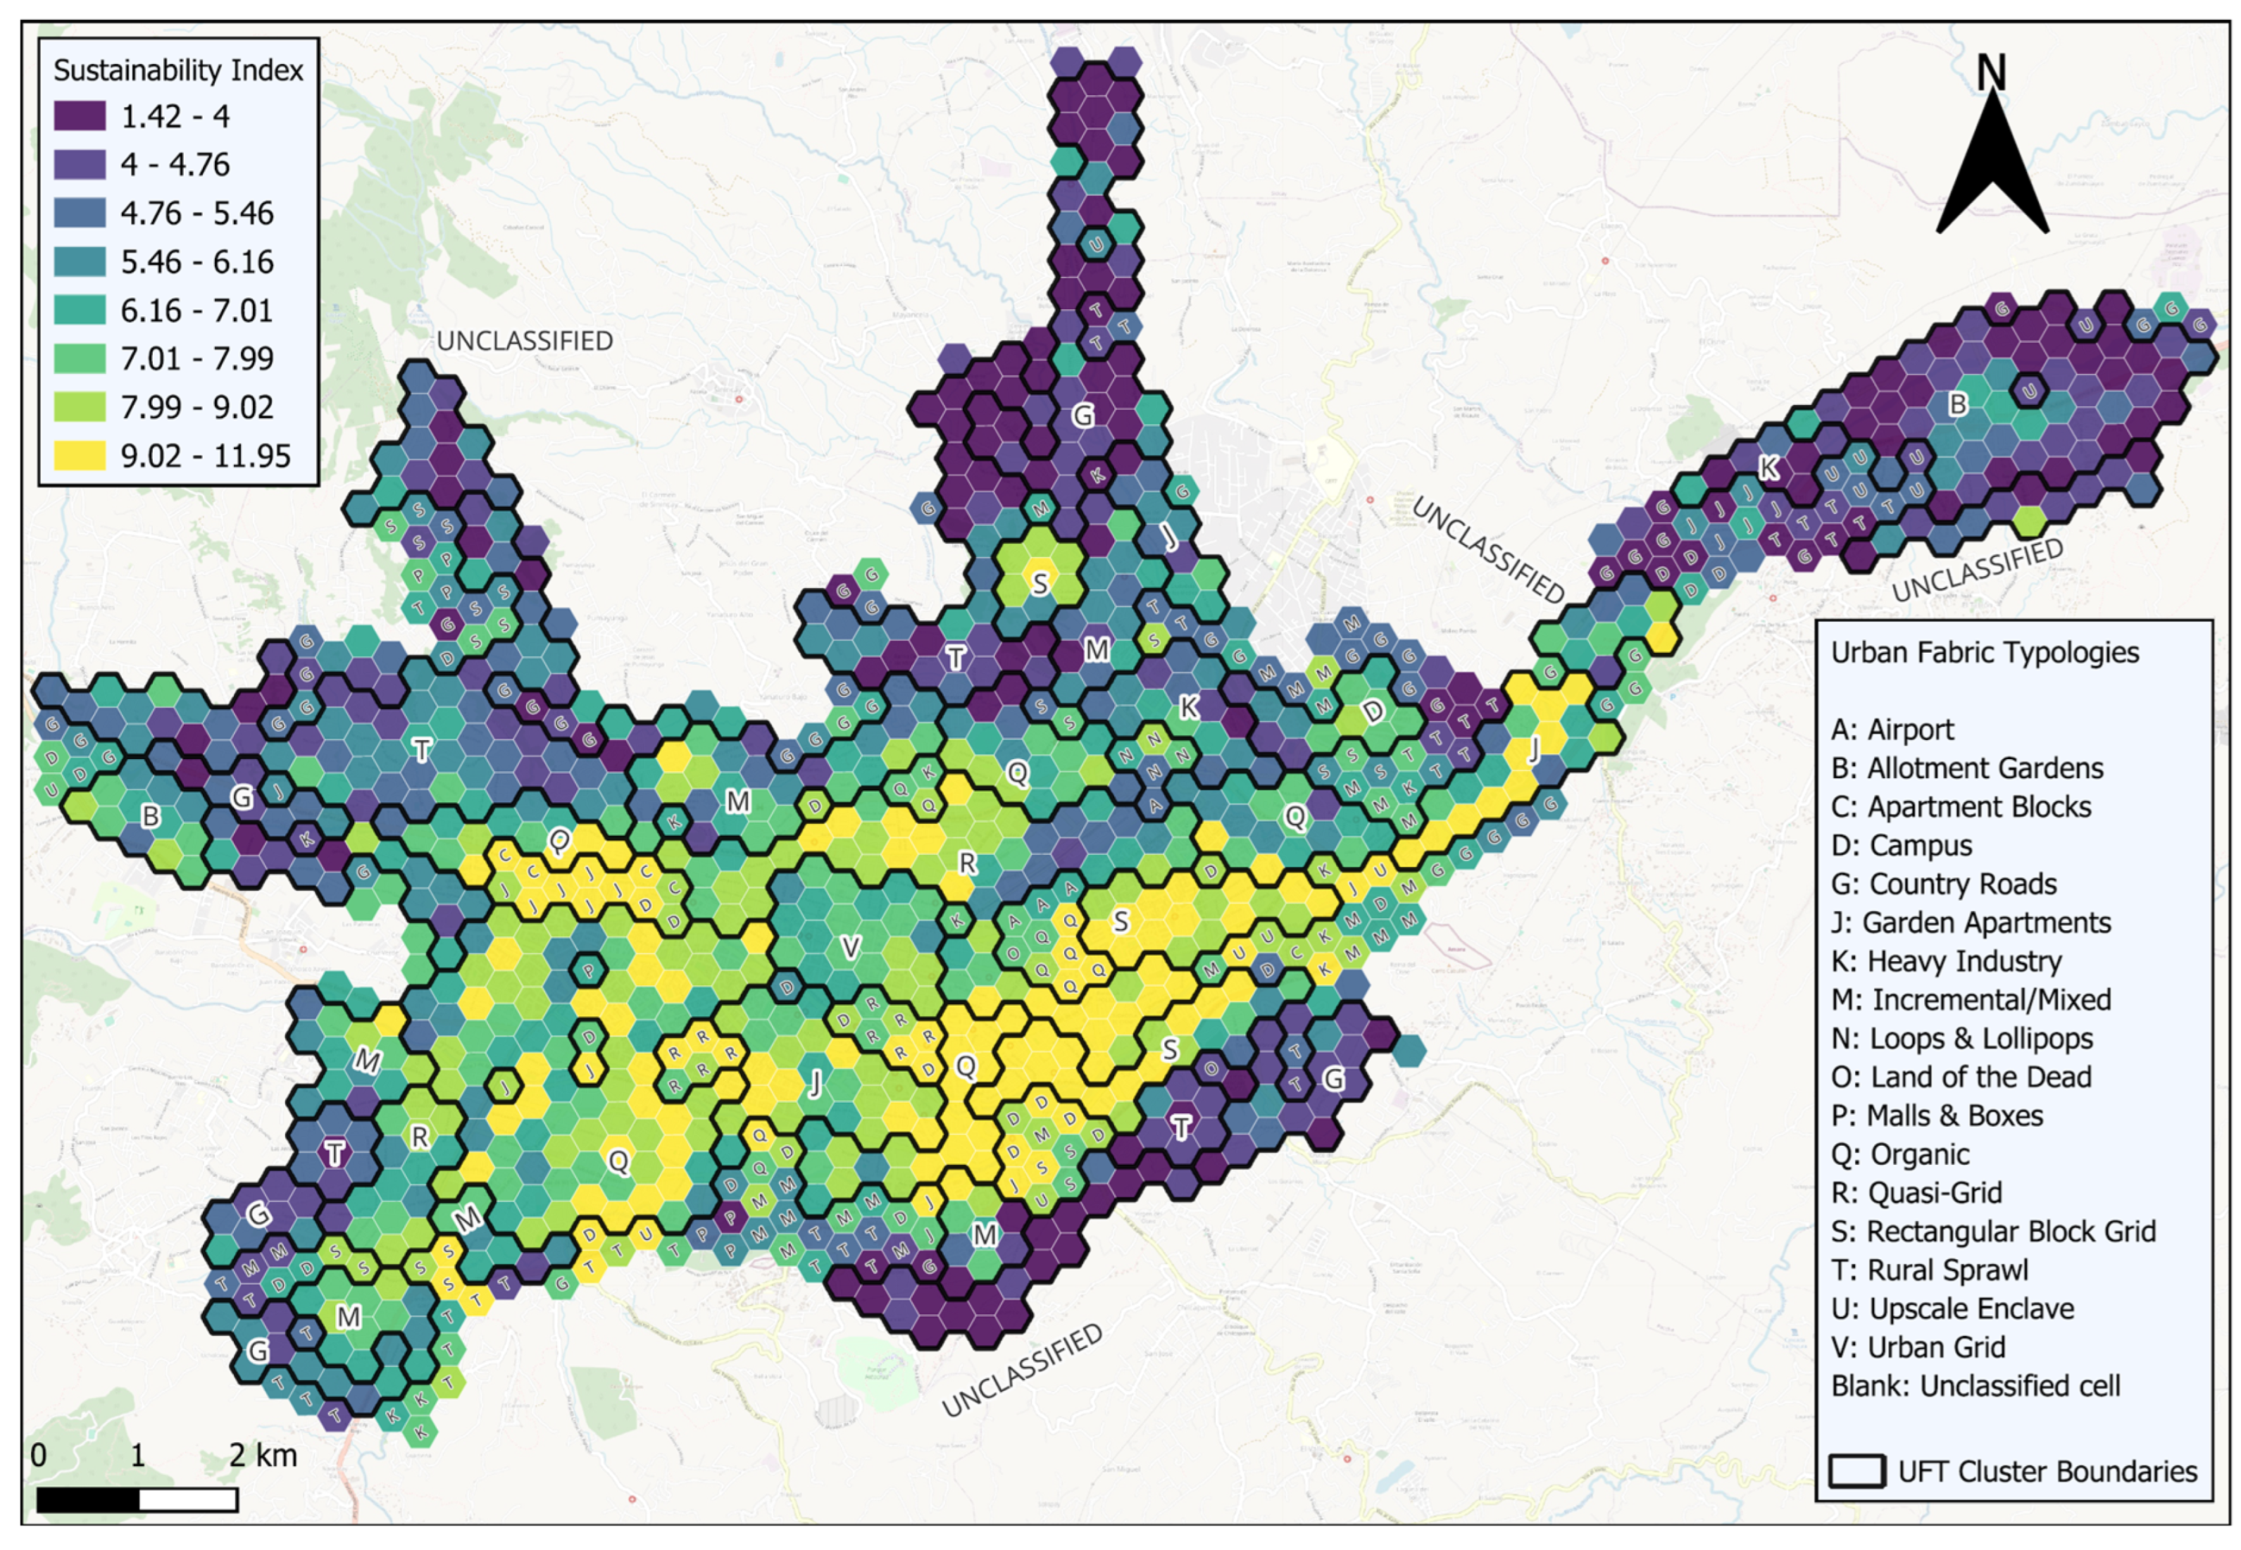Viewport: 2241px width, 1550px height.
Task: Select the yellow 9.02 - 11.95 swatch
Action: click(80, 456)
